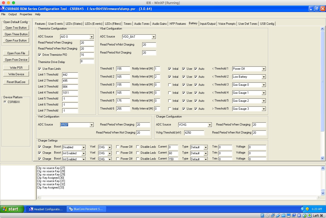This screenshot has height=218, width=326.
Task: Click the Open Three Button button
Action: [x=16, y=34]
